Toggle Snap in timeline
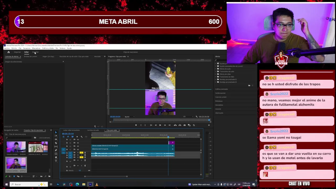336x189 pixels. point(68,137)
